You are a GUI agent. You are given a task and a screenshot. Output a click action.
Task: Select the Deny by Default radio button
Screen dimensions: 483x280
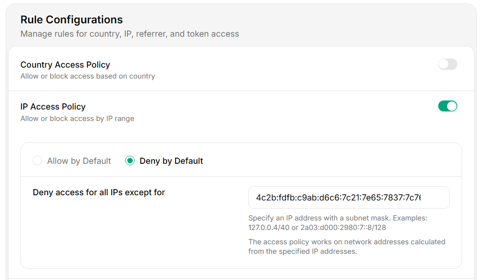point(130,161)
